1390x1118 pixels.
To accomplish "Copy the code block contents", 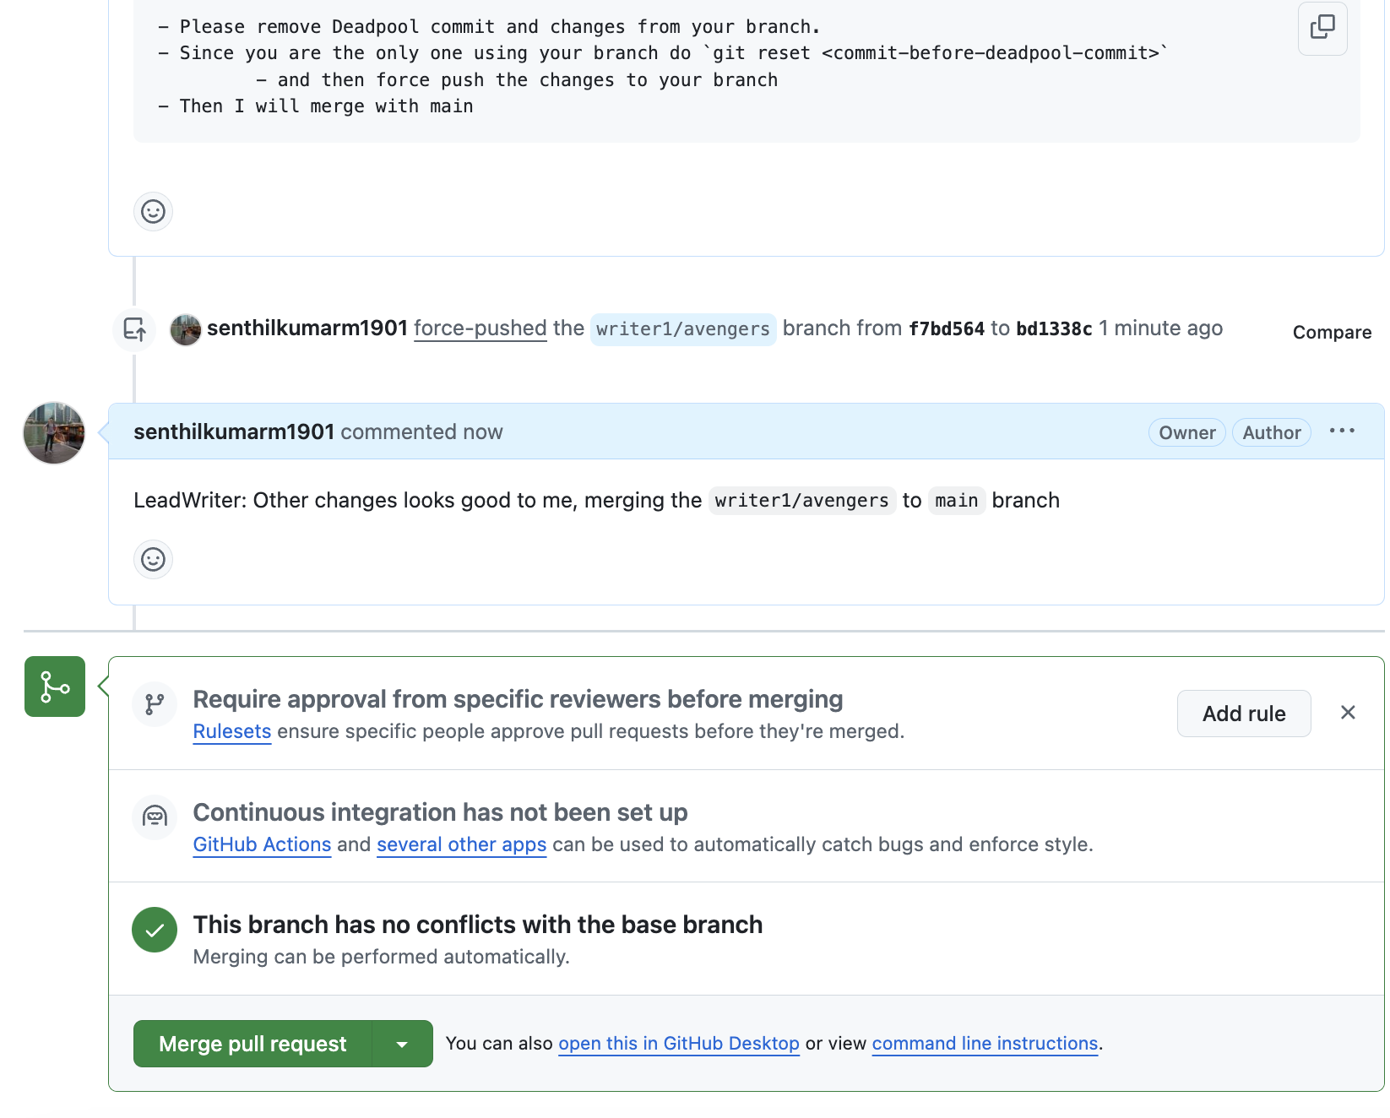I will 1322,28.
